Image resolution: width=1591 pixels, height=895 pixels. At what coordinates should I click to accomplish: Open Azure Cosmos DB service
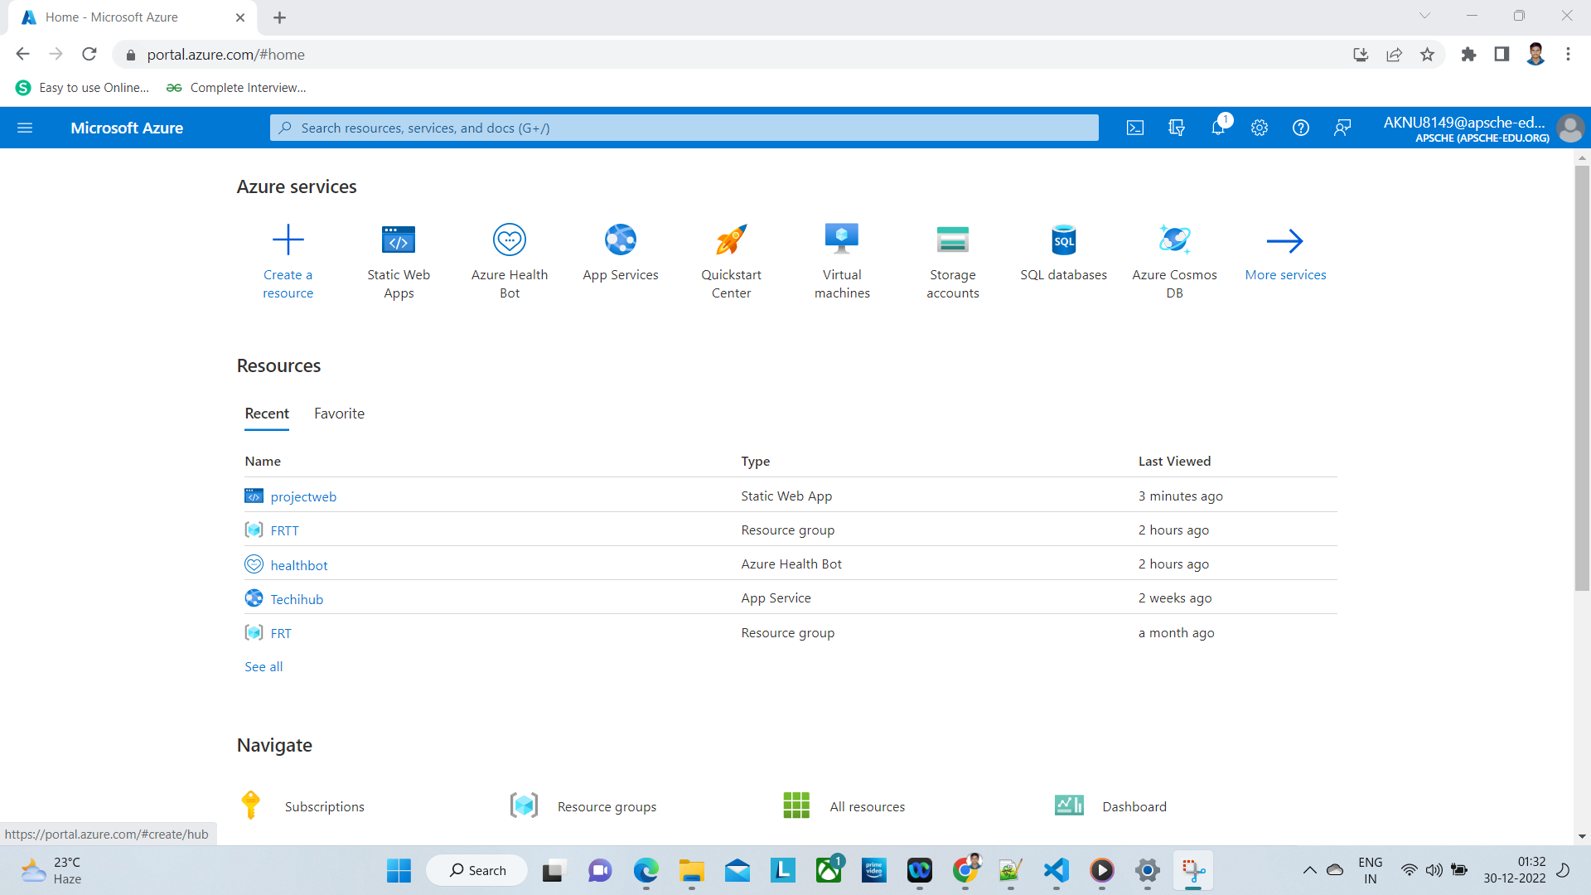1174,261
